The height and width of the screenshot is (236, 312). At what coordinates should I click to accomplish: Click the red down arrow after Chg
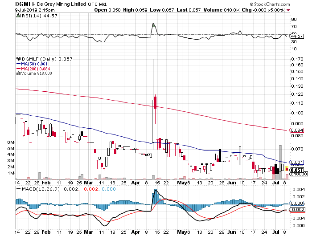tap(288, 10)
